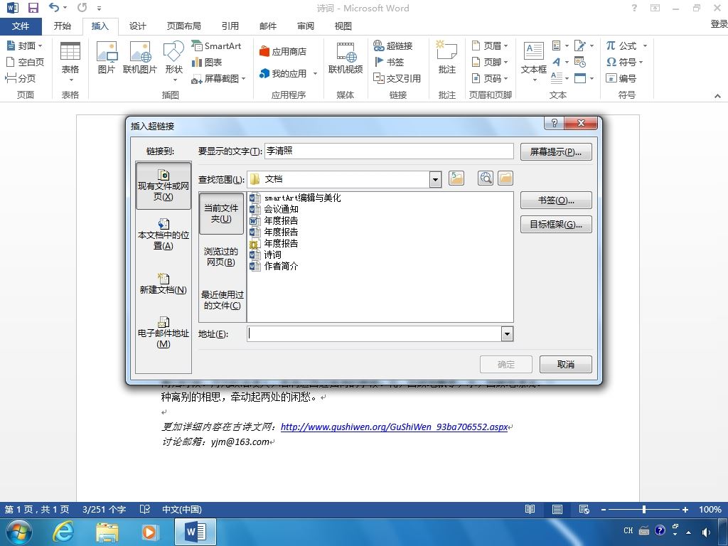The image size is (728, 546).
Task: Insert a picture (图片) from file
Action: click(x=107, y=58)
